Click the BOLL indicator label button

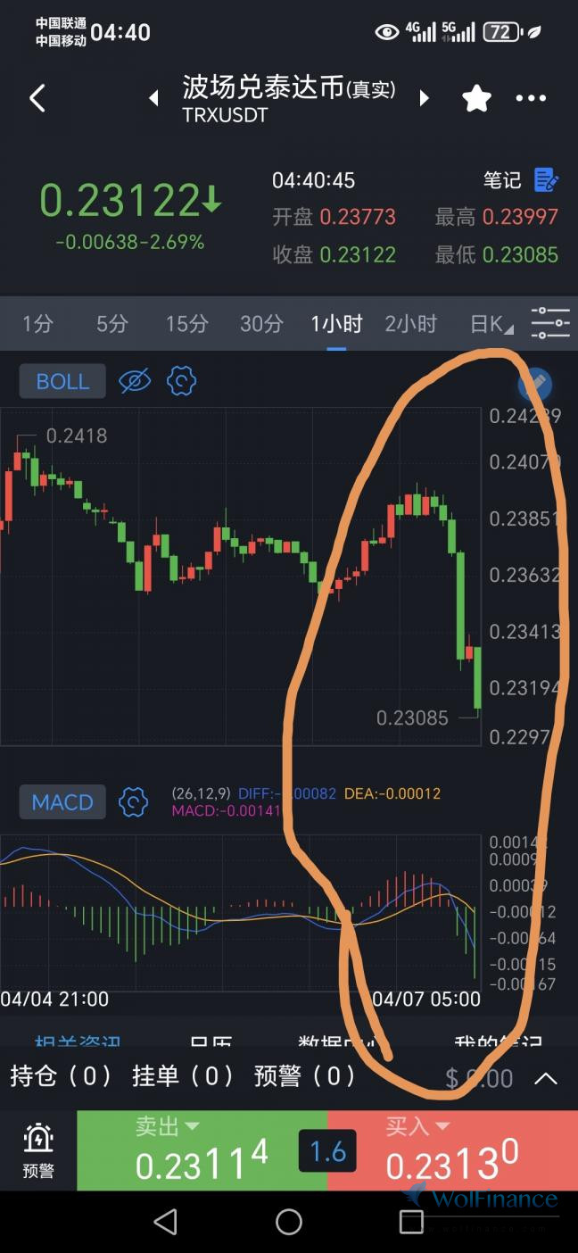pyautogui.click(x=62, y=381)
